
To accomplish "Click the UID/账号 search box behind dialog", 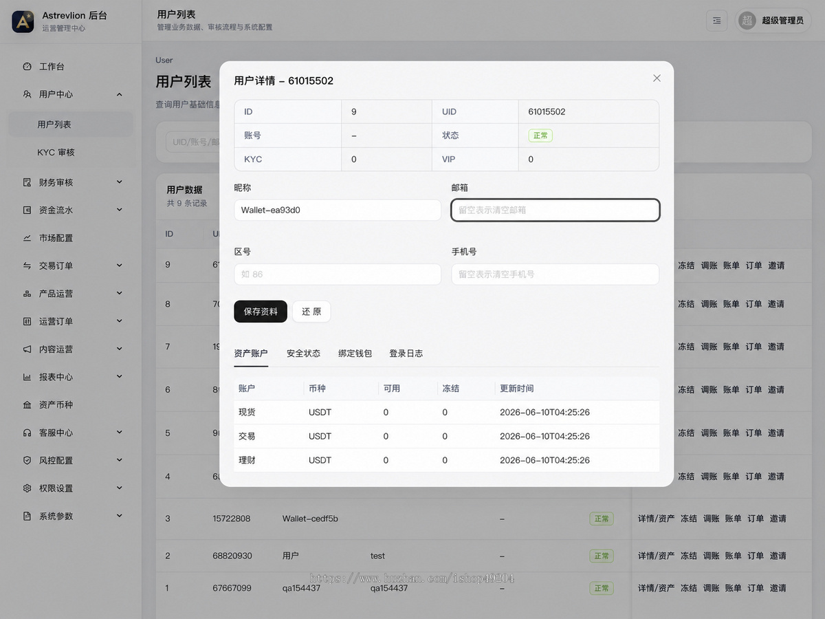I will point(192,142).
